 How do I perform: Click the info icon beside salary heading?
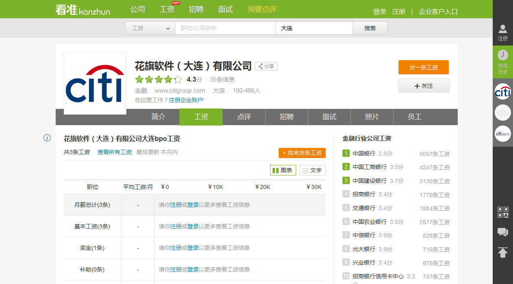[x=47, y=138]
